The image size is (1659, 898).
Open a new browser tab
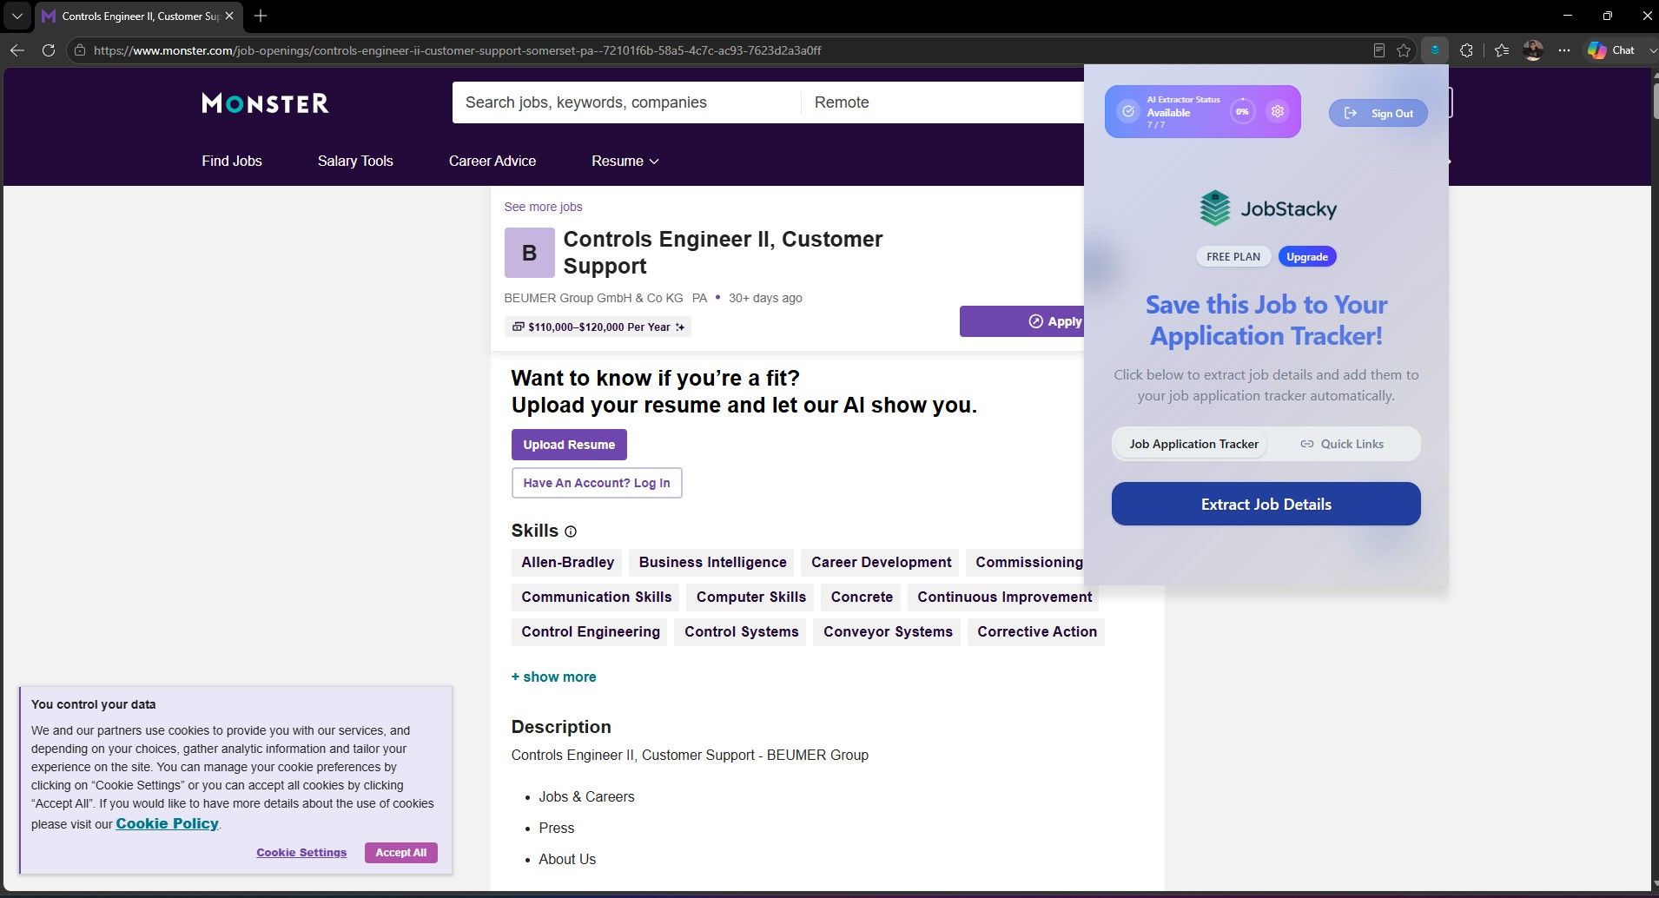tap(261, 16)
